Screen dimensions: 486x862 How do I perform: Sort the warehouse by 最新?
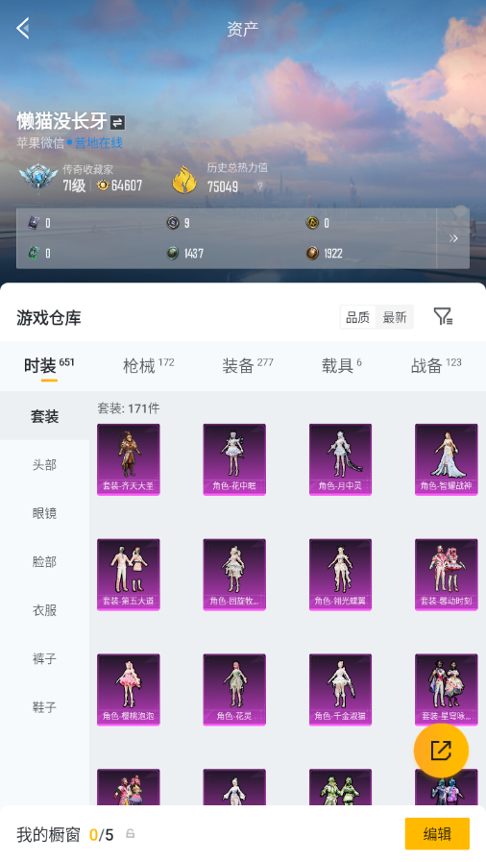tap(395, 317)
